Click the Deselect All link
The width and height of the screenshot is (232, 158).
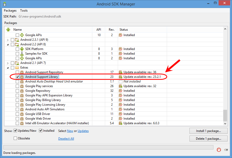click(x=66, y=139)
